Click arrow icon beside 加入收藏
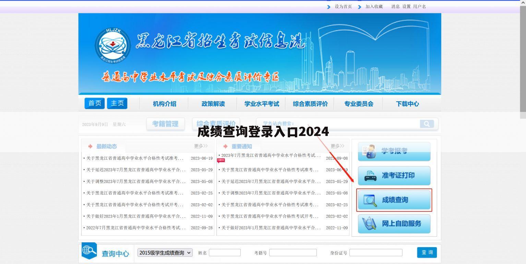Viewport: 526px width, 264px height. click(x=359, y=7)
